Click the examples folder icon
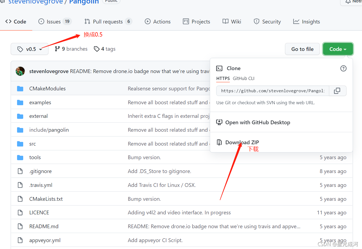The height and width of the screenshot is (249, 362). (20, 102)
